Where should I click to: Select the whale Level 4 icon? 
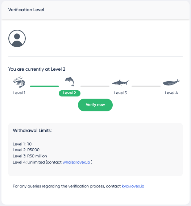coord(171,82)
